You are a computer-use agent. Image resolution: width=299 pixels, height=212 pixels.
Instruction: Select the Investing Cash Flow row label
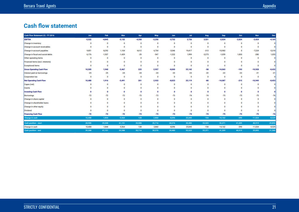[x=33, y=91]
